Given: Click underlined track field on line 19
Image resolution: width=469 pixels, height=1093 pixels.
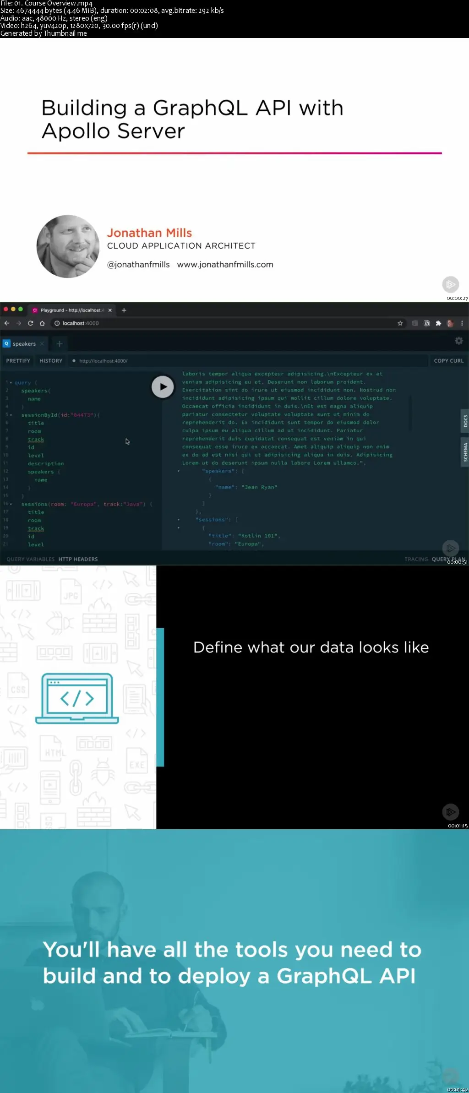Looking at the screenshot, I should (36, 528).
